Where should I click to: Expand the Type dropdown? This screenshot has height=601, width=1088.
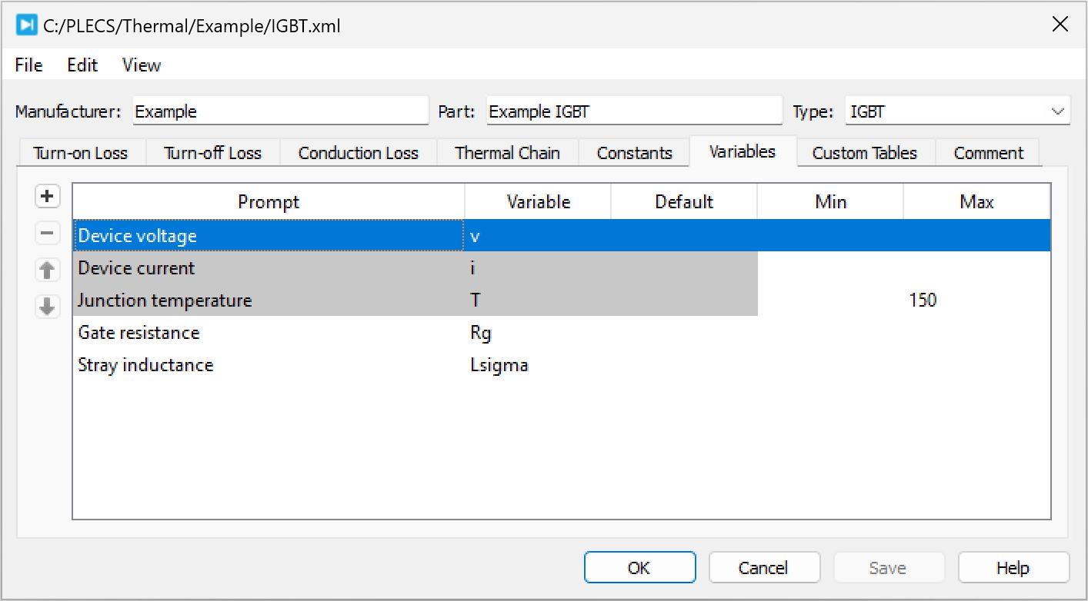(1056, 111)
